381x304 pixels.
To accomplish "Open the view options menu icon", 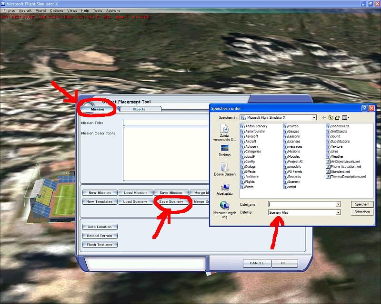I will [346, 118].
